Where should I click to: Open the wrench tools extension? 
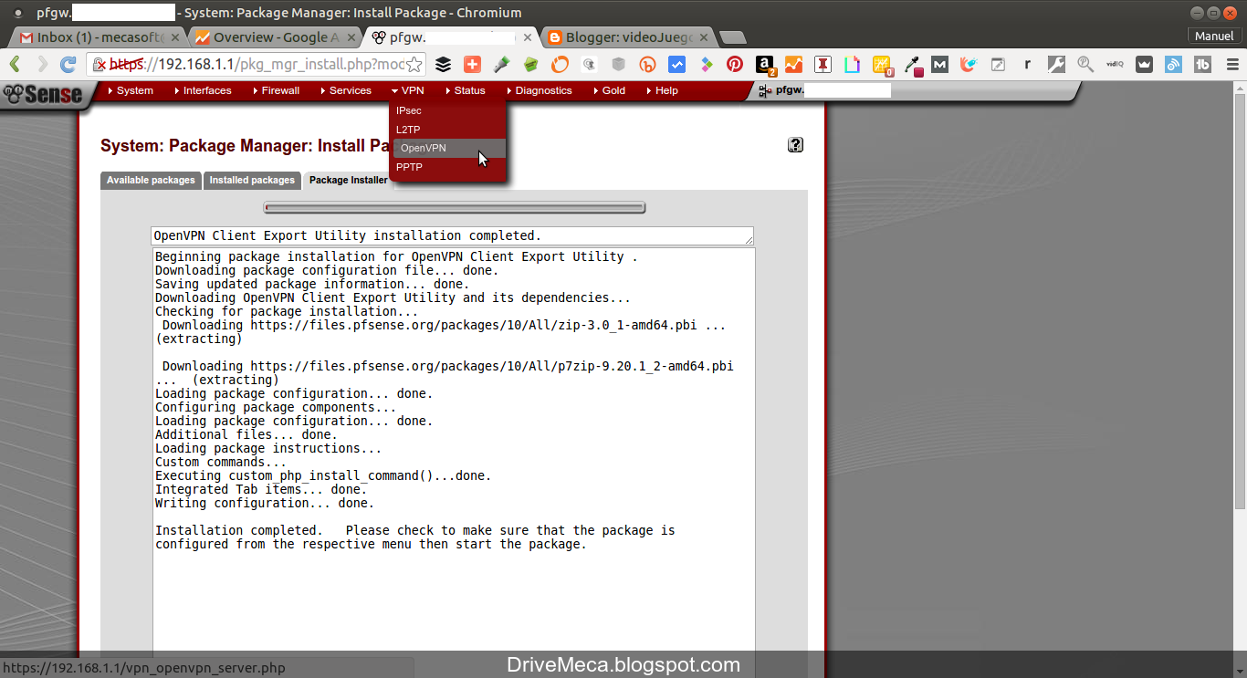coord(1056,65)
